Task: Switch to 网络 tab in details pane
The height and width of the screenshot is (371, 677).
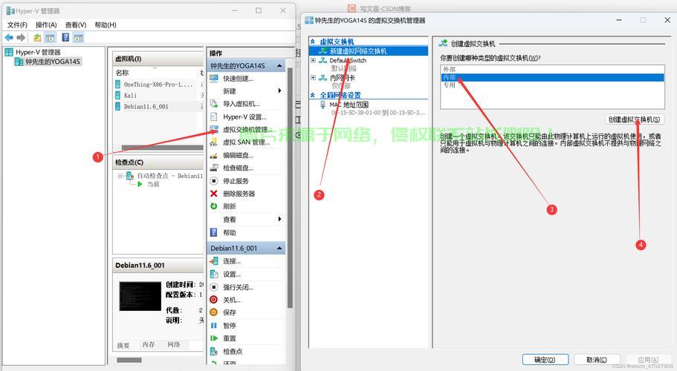Action: 174,345
